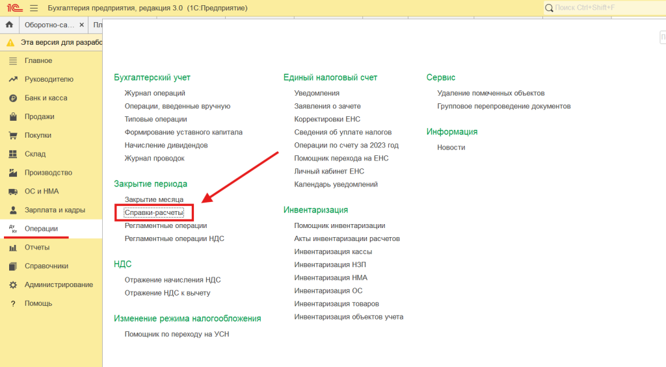Open Типовые операции
Screen dimensions: 666x367
(156, 120)
